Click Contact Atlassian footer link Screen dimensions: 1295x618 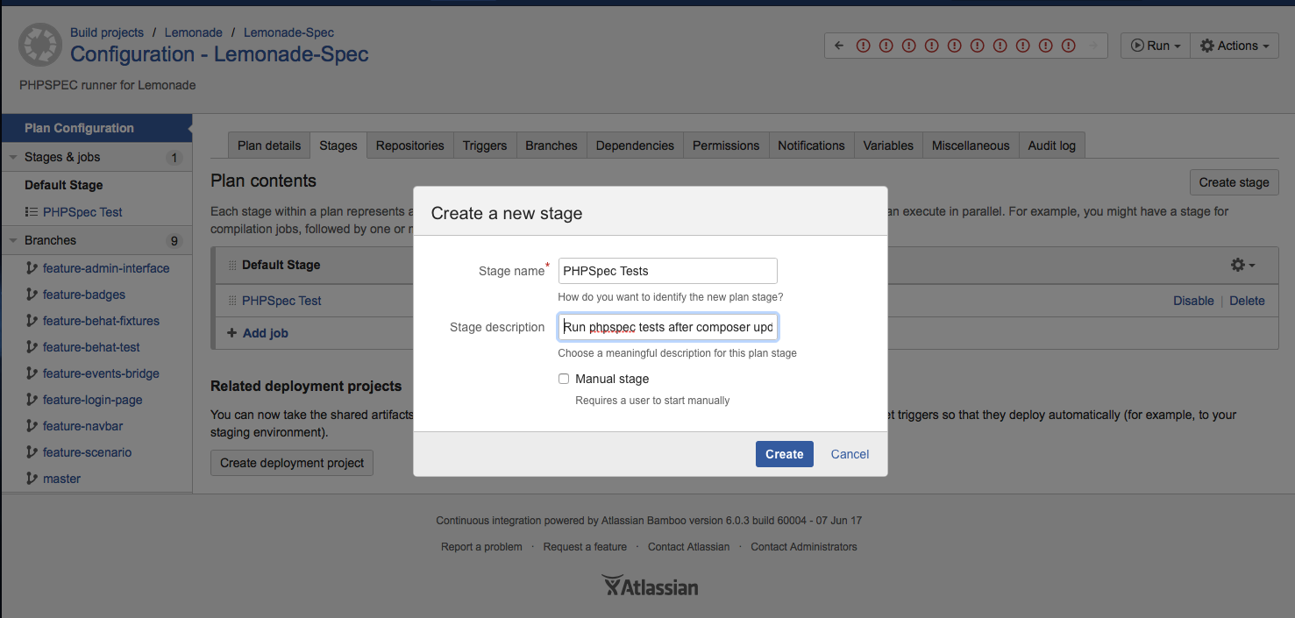click(x=688, y=547)
